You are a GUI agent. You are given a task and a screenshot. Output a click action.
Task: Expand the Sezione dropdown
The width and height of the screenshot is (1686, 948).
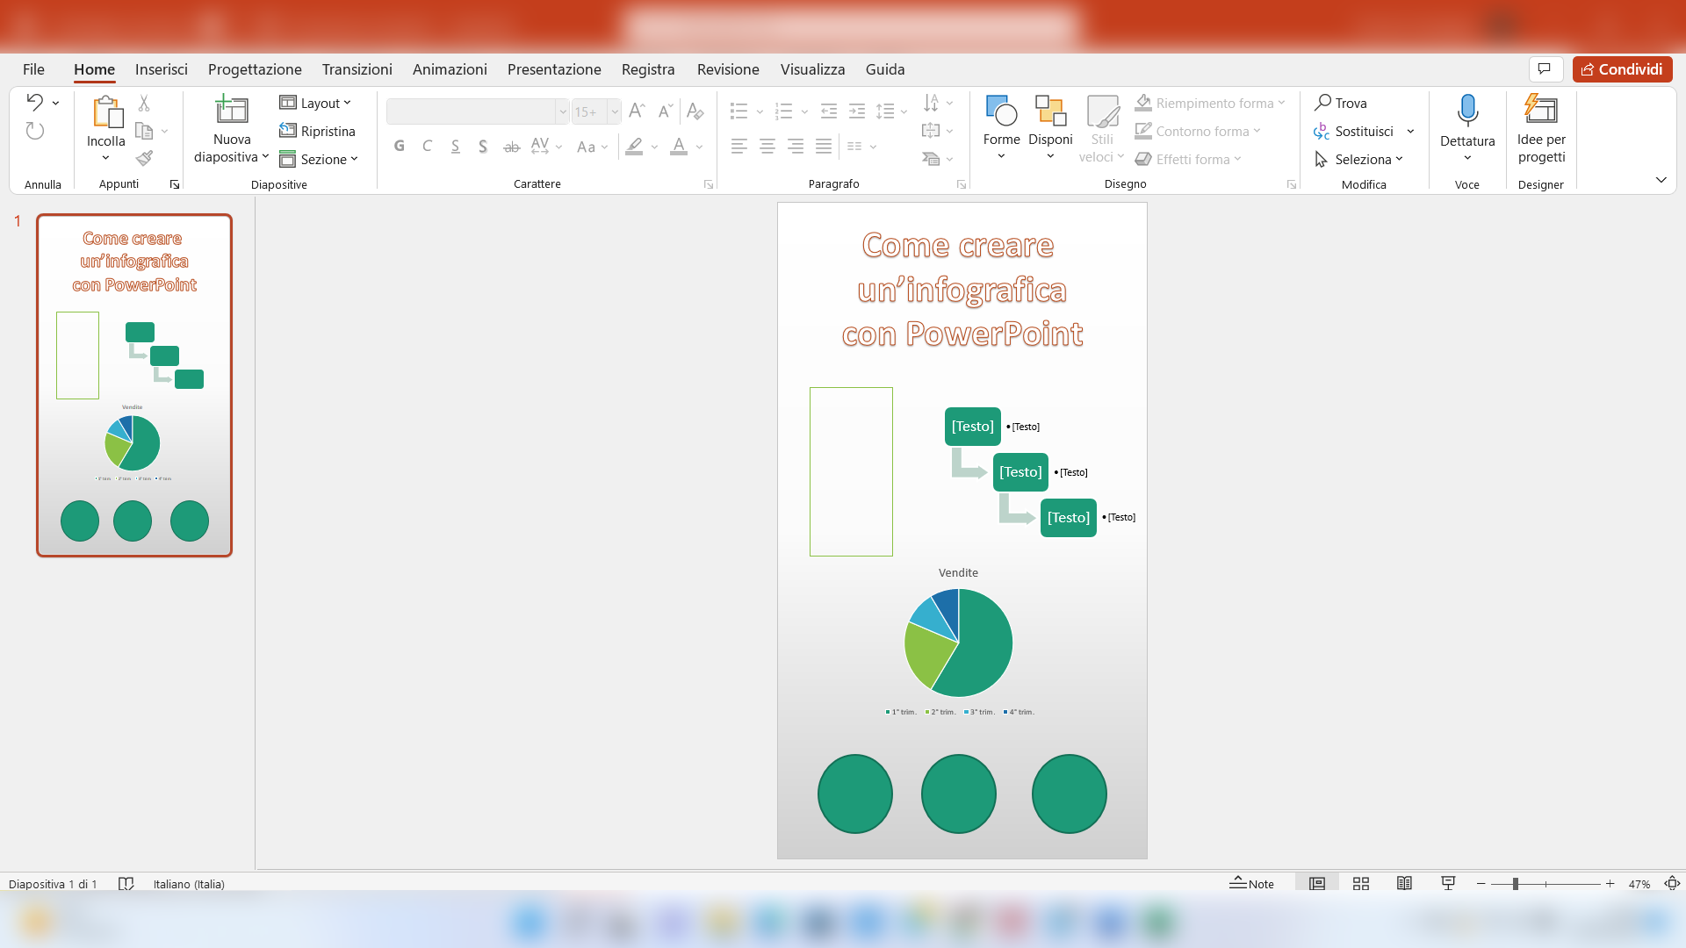pyautogui.click(x=320, y=159)
